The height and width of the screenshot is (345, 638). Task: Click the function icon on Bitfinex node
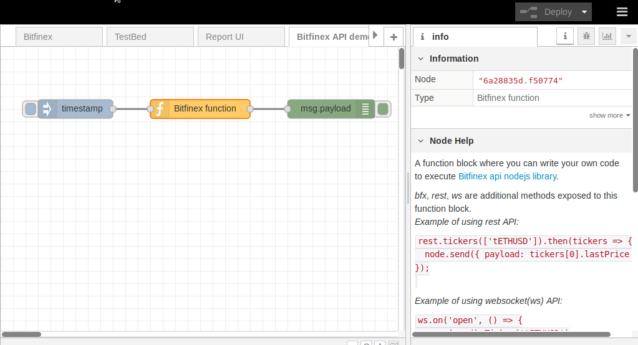click(160, 109)
